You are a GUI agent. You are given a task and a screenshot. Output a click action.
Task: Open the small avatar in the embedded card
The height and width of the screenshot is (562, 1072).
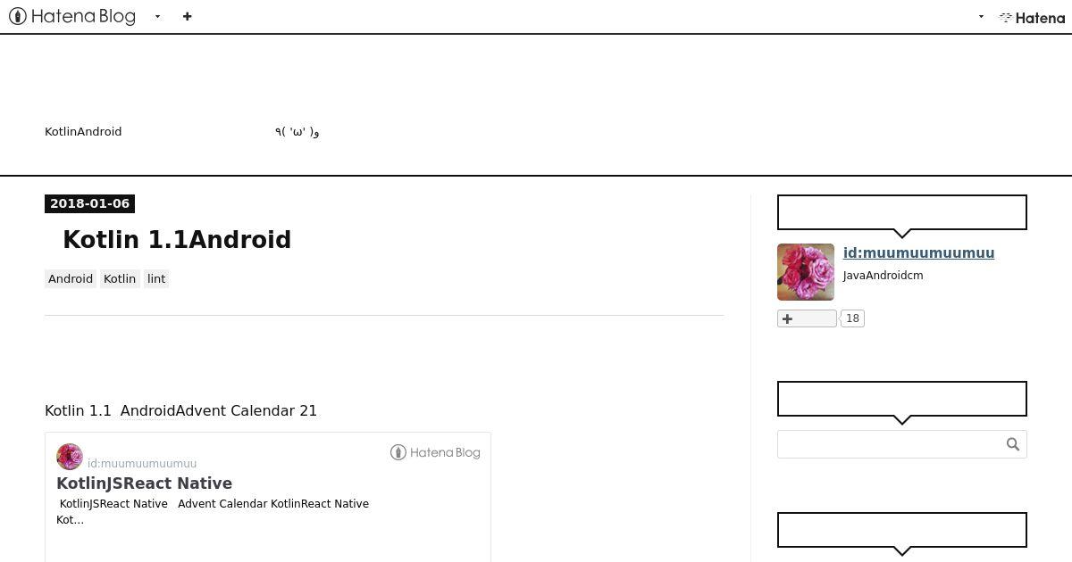70,457
